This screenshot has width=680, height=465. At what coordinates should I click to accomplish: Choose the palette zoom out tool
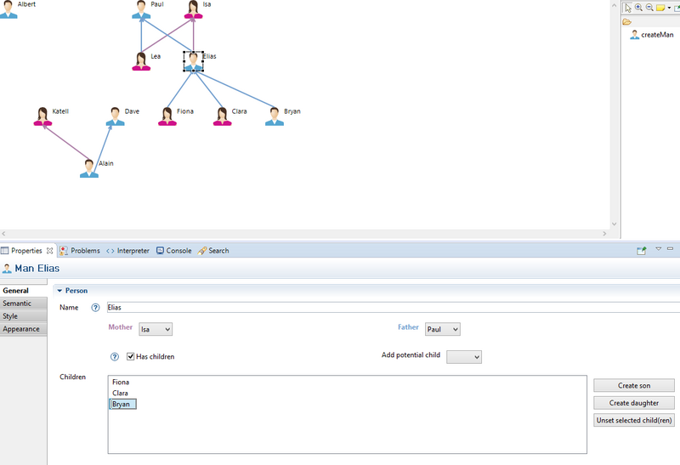pyautogui.click(x=649, y=8)
